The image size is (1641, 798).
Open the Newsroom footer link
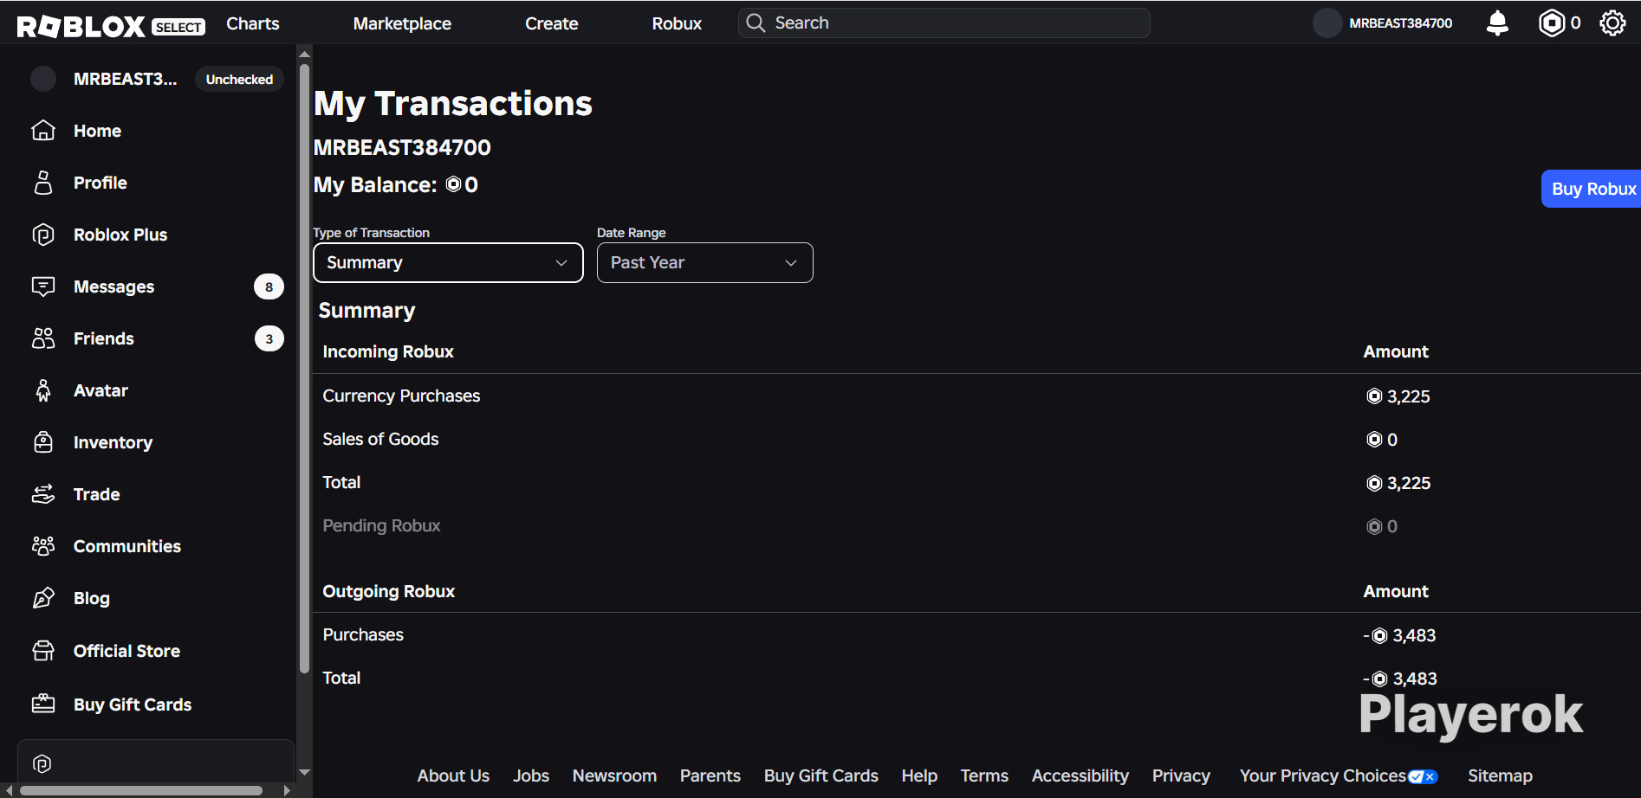614,775
